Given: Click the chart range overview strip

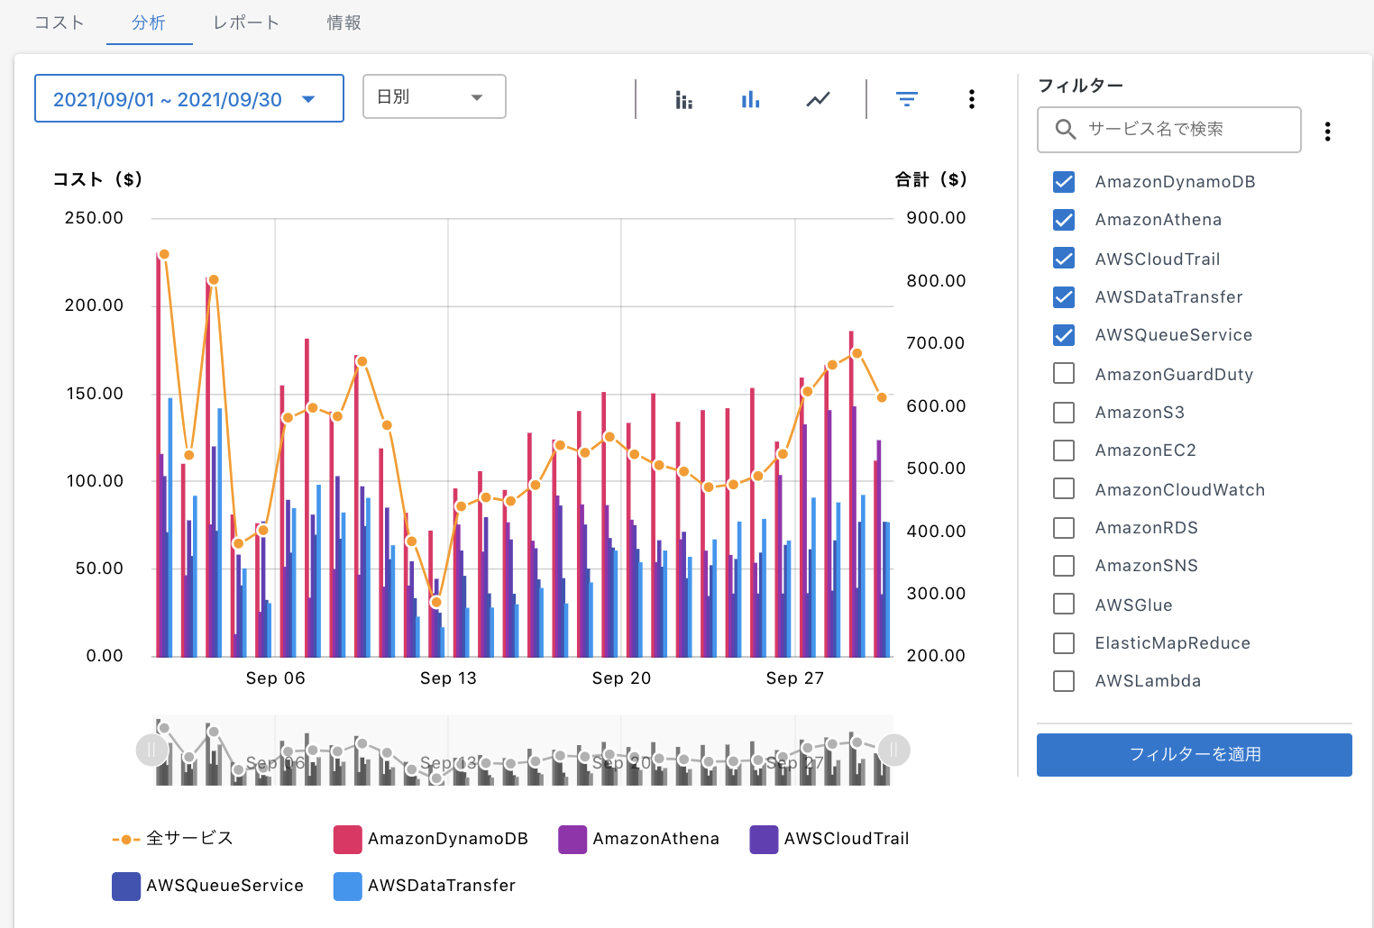Looking at the screenshot, I should coord(523,751).
